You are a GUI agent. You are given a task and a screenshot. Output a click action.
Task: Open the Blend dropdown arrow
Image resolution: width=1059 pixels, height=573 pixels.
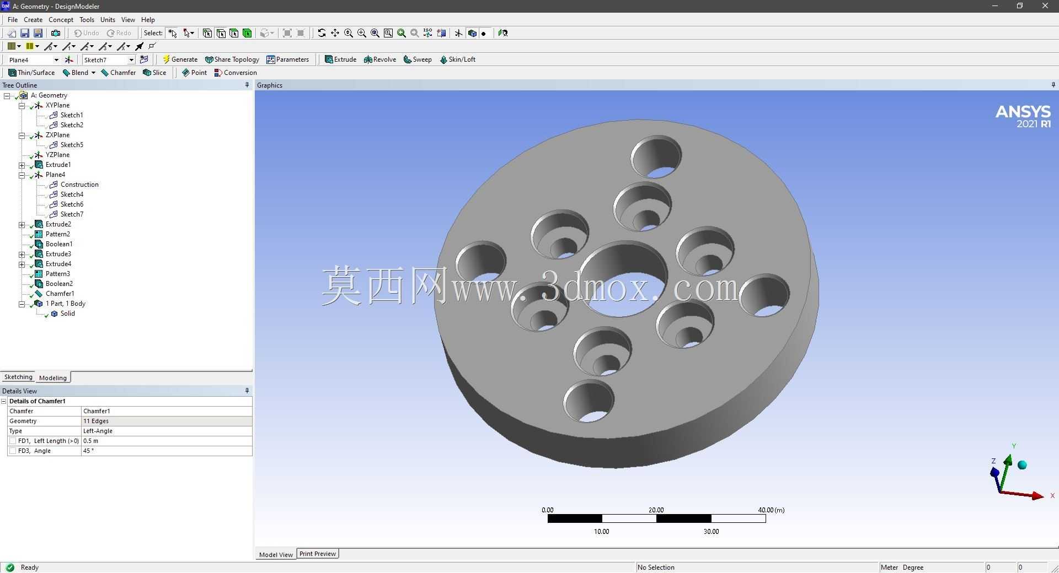tap(93, 73)
